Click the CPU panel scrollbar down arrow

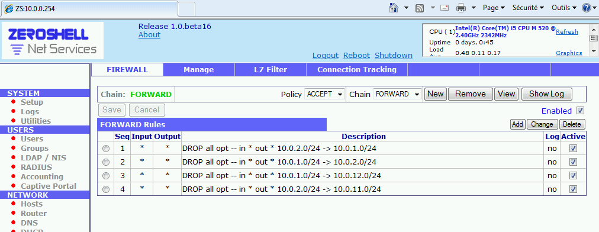point(593,51)
